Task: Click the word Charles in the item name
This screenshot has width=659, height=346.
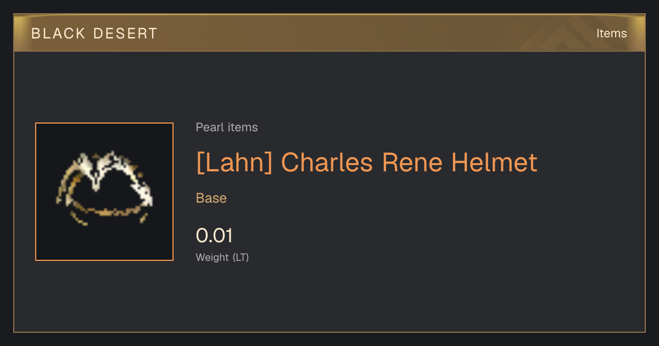Action: pyautogui.click(x=327, y=163)
